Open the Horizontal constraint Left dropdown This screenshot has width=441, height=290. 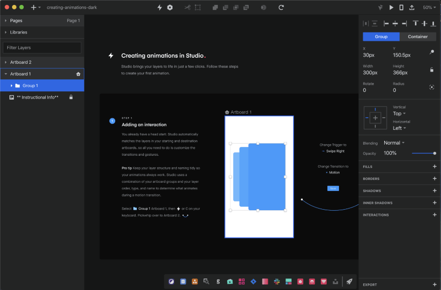(x=399, y=128)
